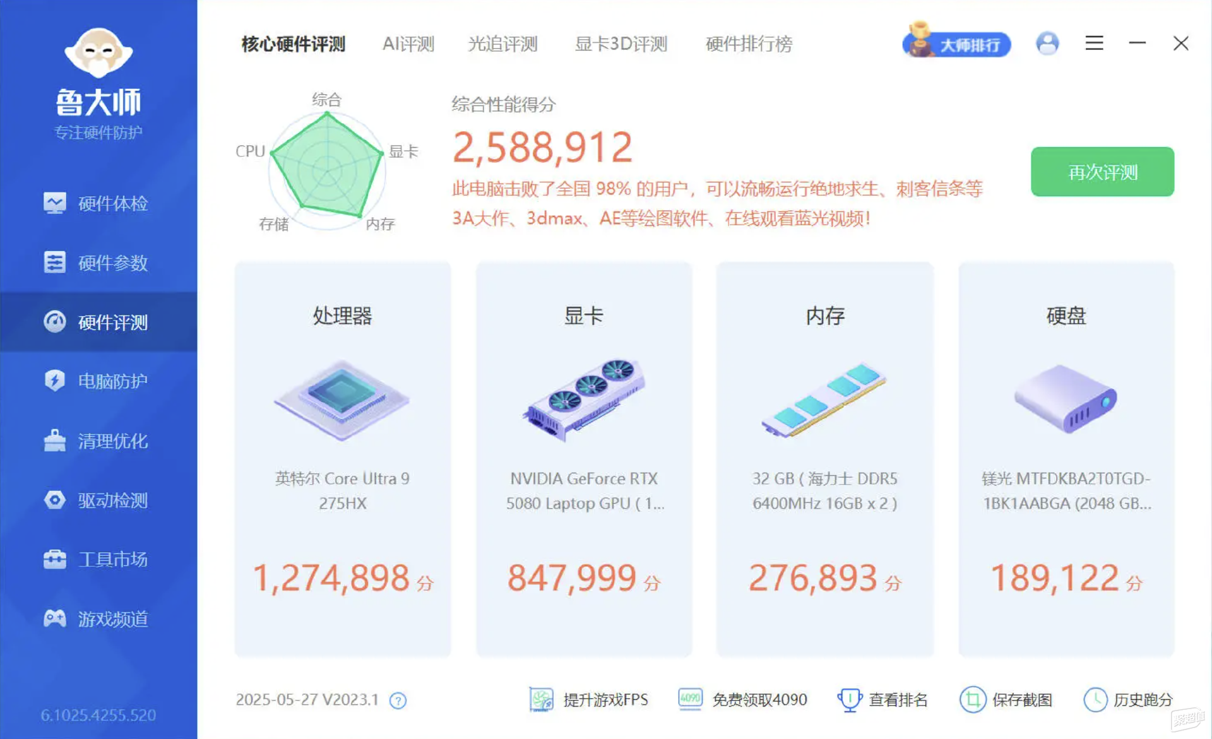Open the 免费领取4090 link
The width and height of the screenshot is (1212, 739).
pyautogui.click(x=759, y=700)
